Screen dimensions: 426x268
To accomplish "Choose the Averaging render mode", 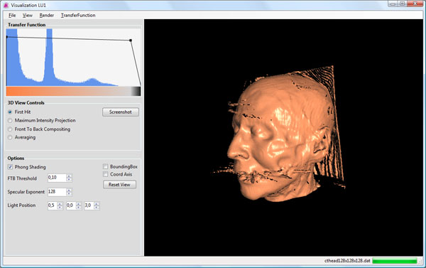I will point(10,137).
